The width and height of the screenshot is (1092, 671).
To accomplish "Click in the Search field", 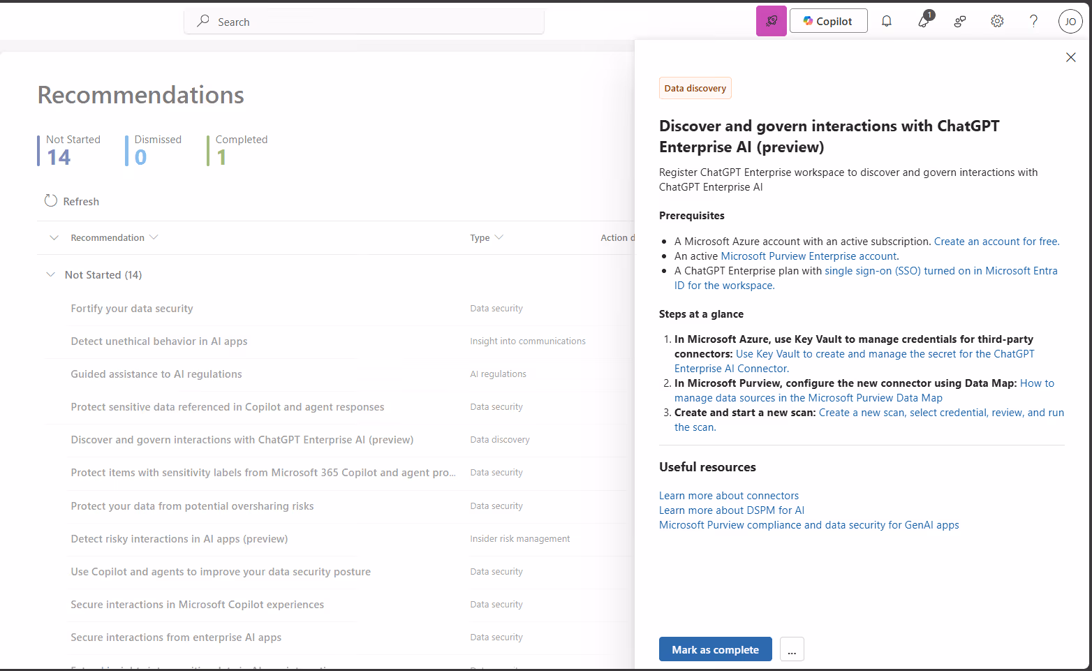I will [364, 22].
